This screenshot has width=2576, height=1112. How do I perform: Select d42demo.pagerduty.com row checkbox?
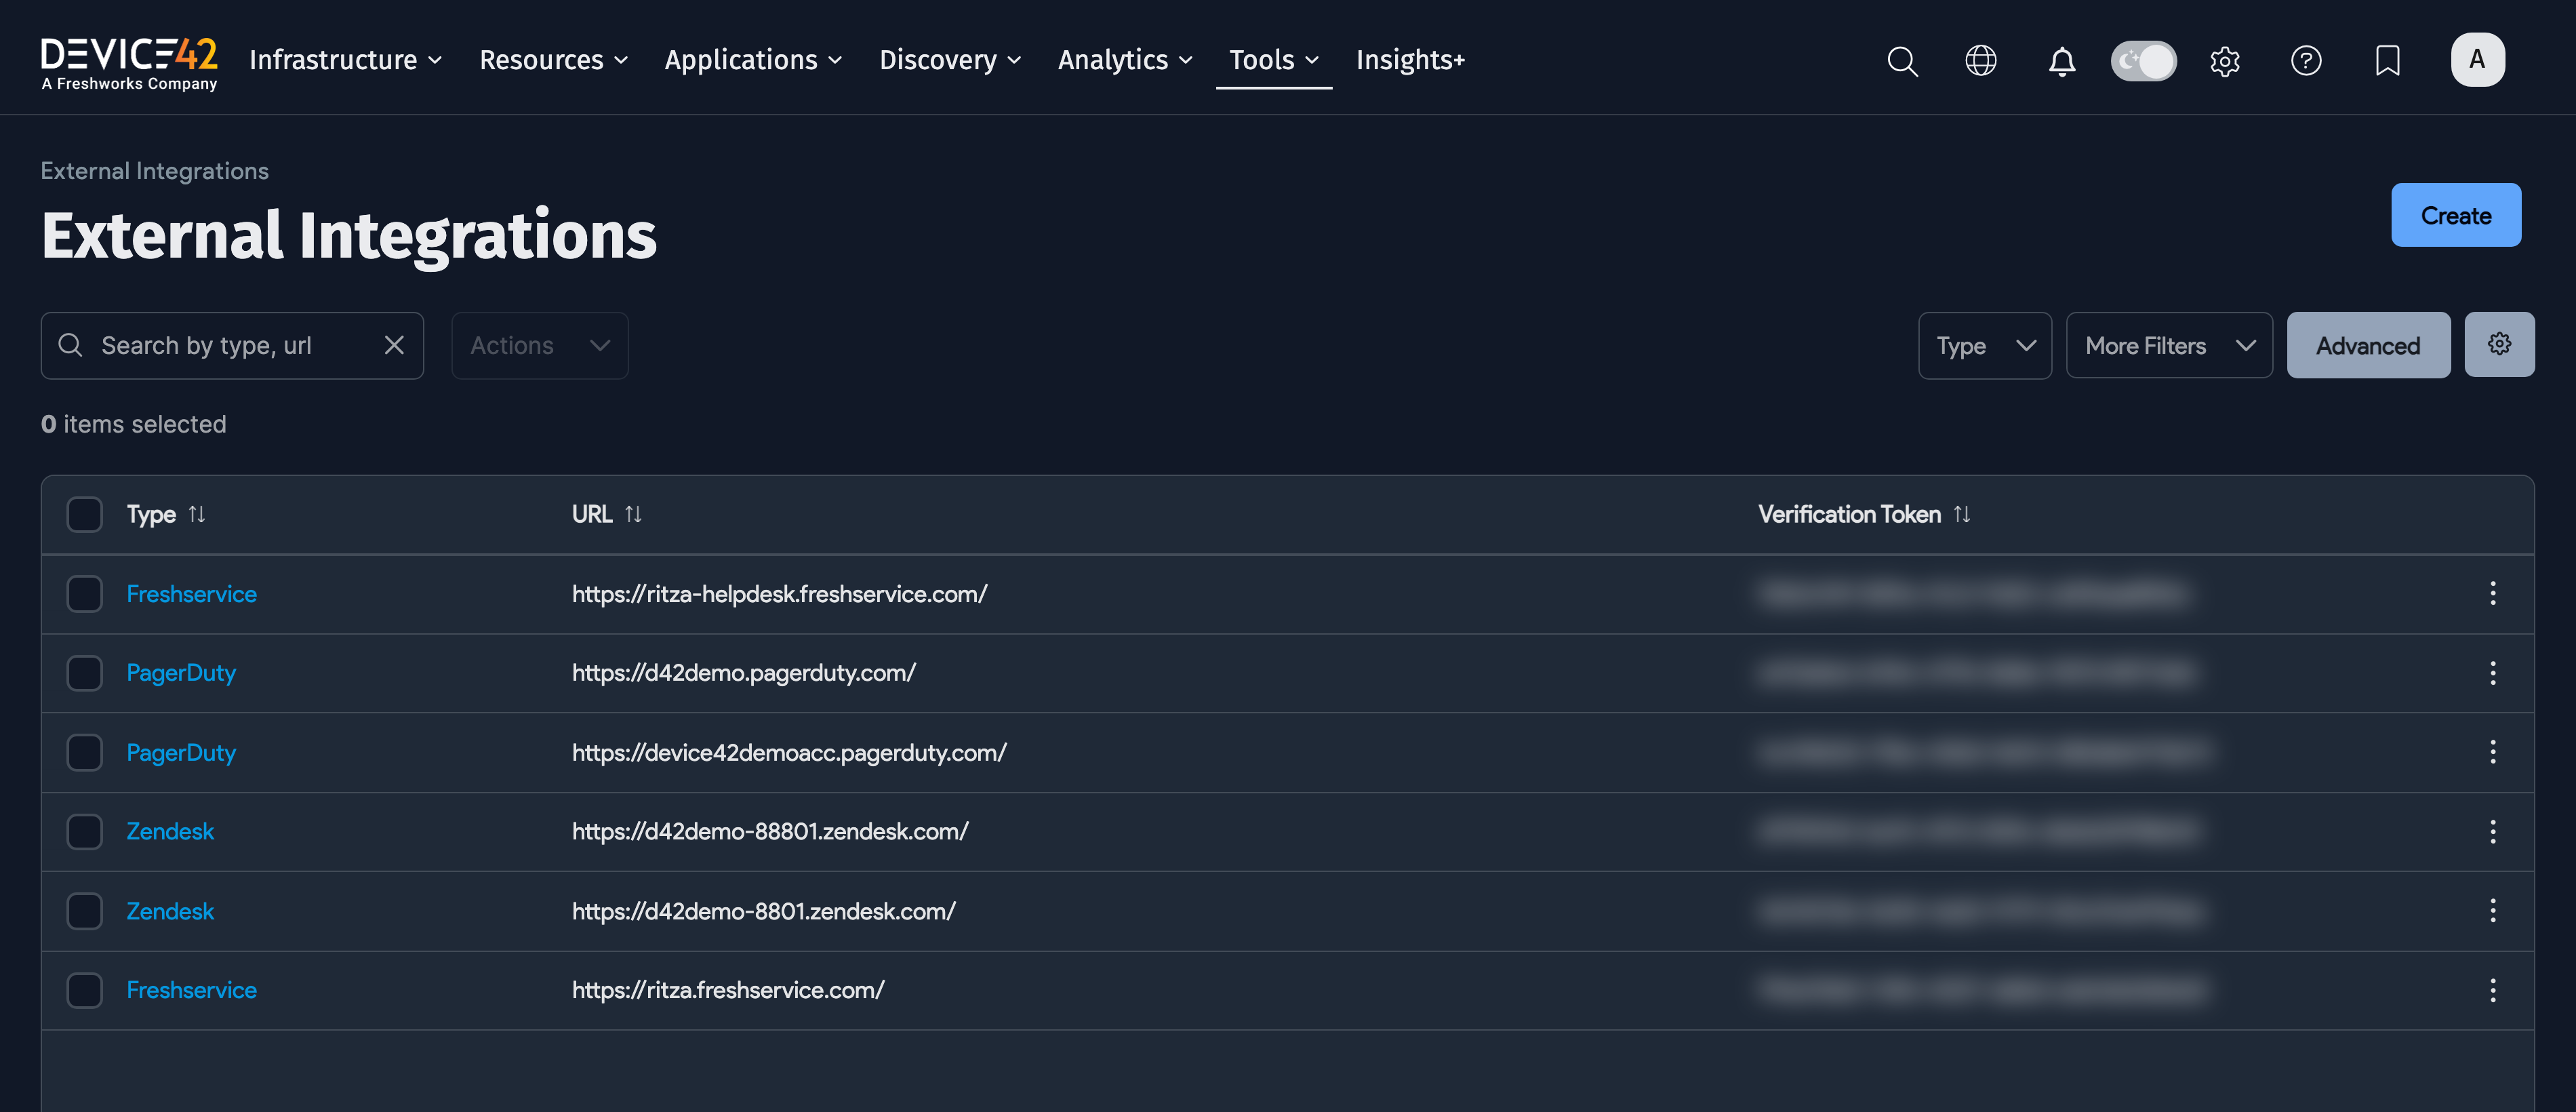pos(84,672)
